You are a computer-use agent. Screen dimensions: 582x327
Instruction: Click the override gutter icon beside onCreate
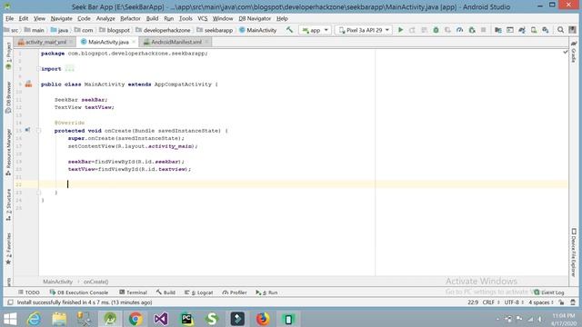click(27, 130)
